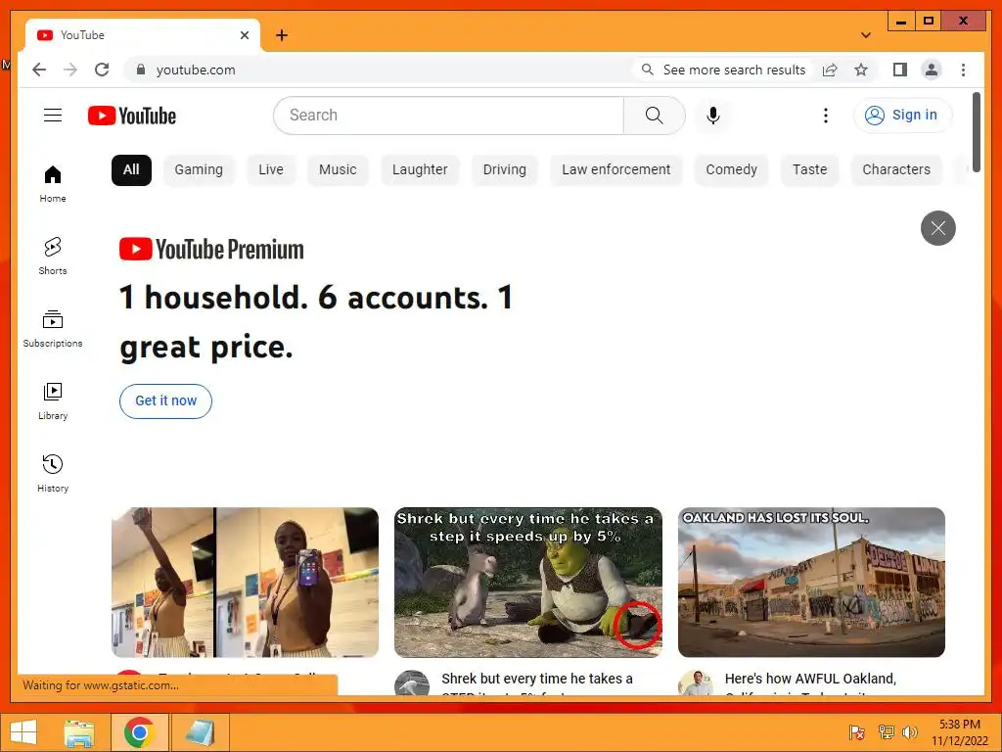Go to Home in sidebar

tap(53, 183)
